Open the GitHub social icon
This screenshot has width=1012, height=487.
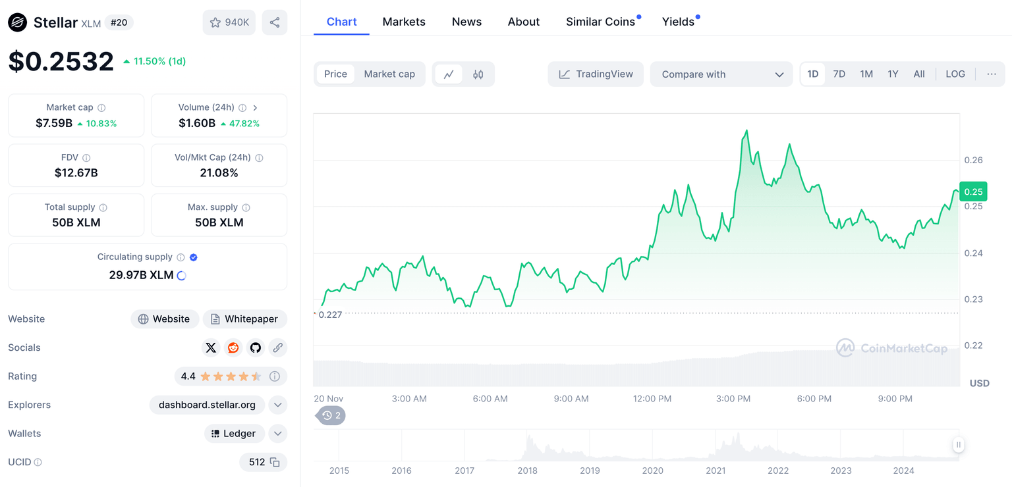pos(256,347)
